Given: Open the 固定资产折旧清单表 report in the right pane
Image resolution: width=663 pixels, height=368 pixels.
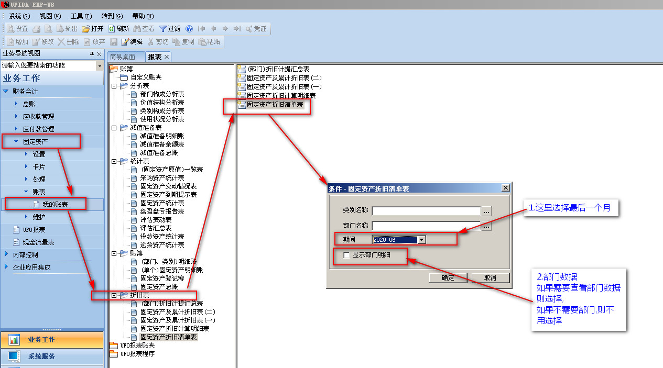Looking at the screenshot, I should point(275,105).
